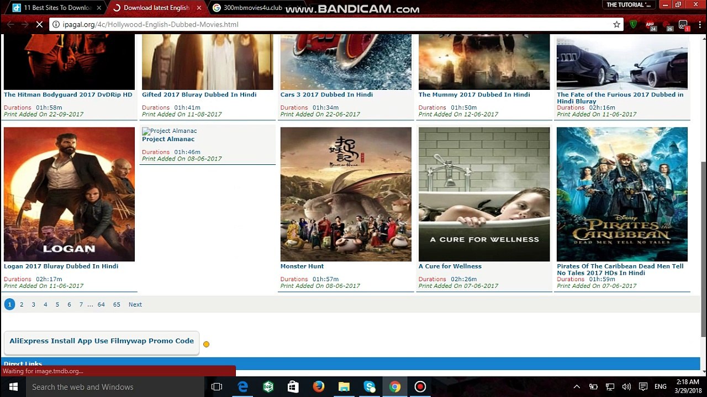The image size is (707, 397).
Task: Go to pagination page 3
Action: (33, 304)
